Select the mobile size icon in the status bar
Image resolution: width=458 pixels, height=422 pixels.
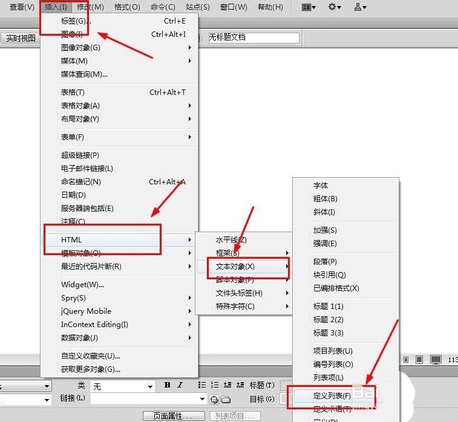tap(406, 360)
